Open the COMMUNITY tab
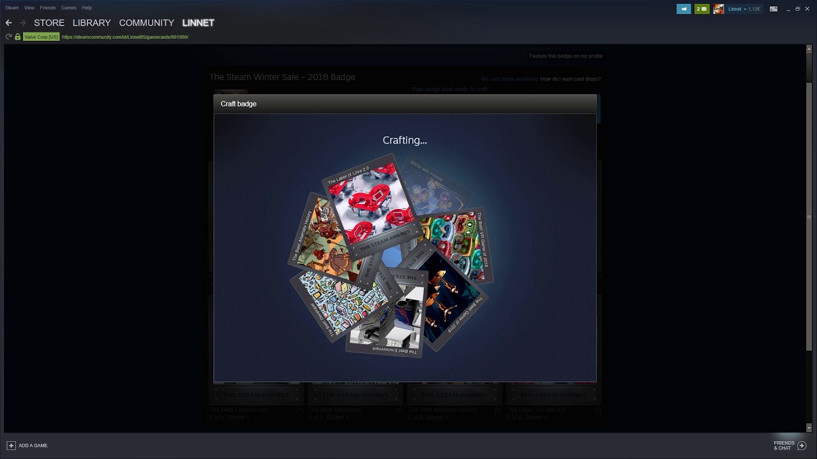This screenshot has height=459, width=817. (146, 22)
